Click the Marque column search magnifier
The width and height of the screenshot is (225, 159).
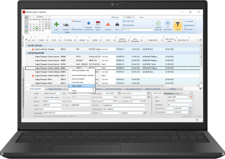point(88,40)
